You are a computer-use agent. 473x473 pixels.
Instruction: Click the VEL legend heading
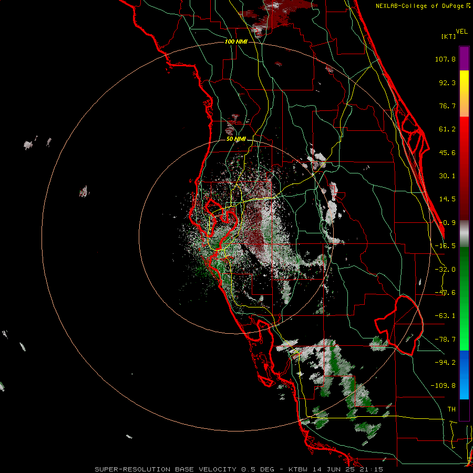click(x=461, y=32)
